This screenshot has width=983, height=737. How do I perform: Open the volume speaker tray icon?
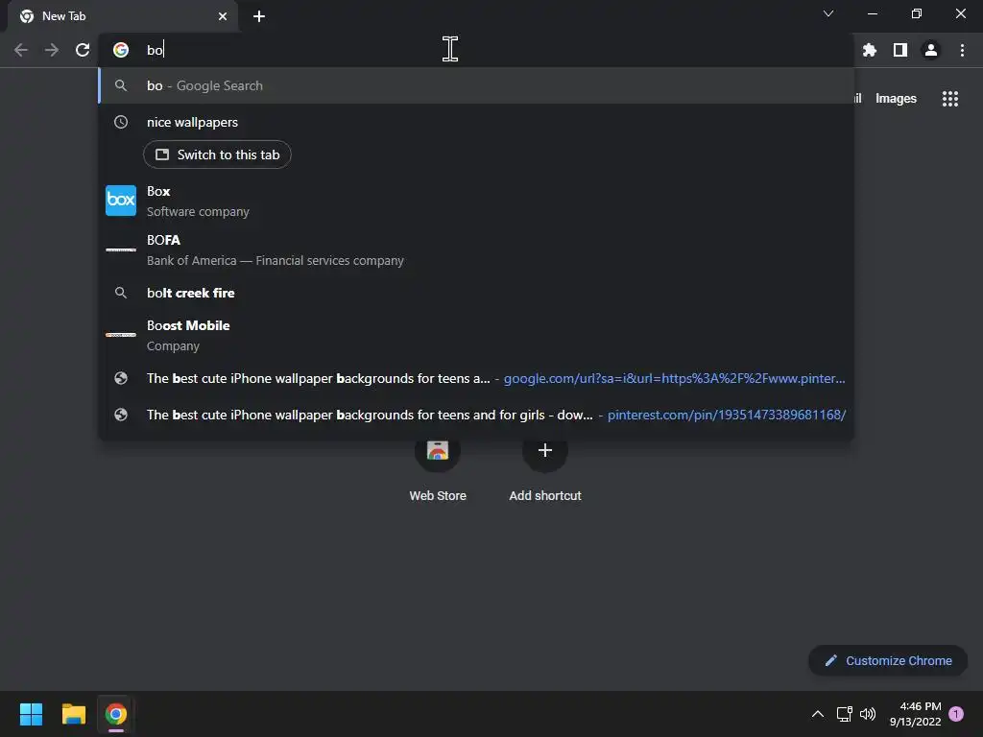(868, 714)
